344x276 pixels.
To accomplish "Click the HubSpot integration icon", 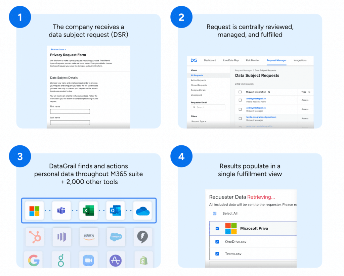I will (x=34, y=237).
